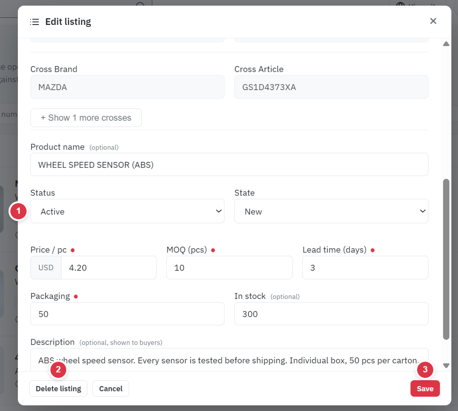The height and width of the screenshot is (411, 458).
Task: Click the list icon beside Edit listing
Action: [34, 22]
